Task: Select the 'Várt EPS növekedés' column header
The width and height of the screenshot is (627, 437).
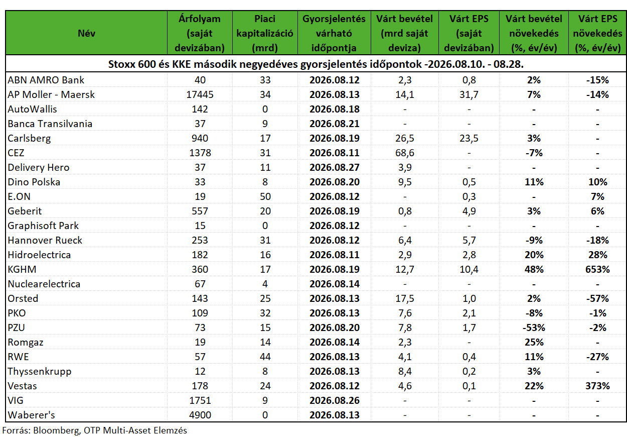Action: click(x=597, y=33)
